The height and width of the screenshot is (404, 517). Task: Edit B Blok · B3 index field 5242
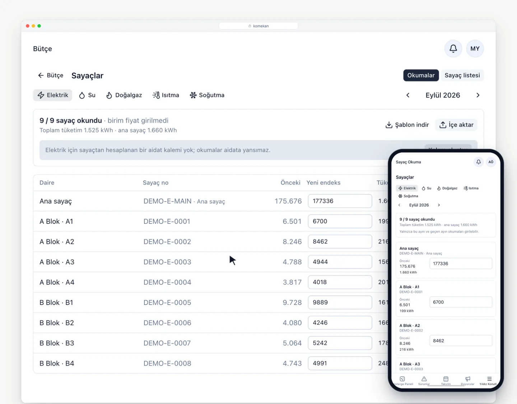(x=340, y=343)
